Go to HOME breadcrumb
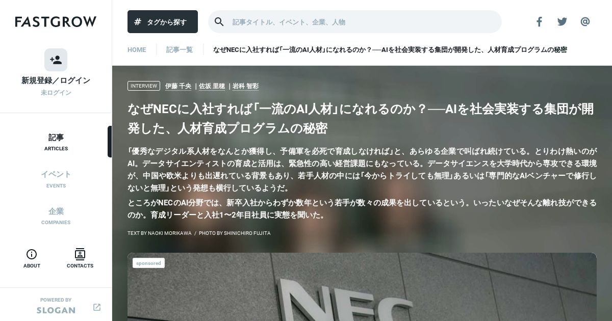This screenshot has height=321, width=612. point(137,50)
